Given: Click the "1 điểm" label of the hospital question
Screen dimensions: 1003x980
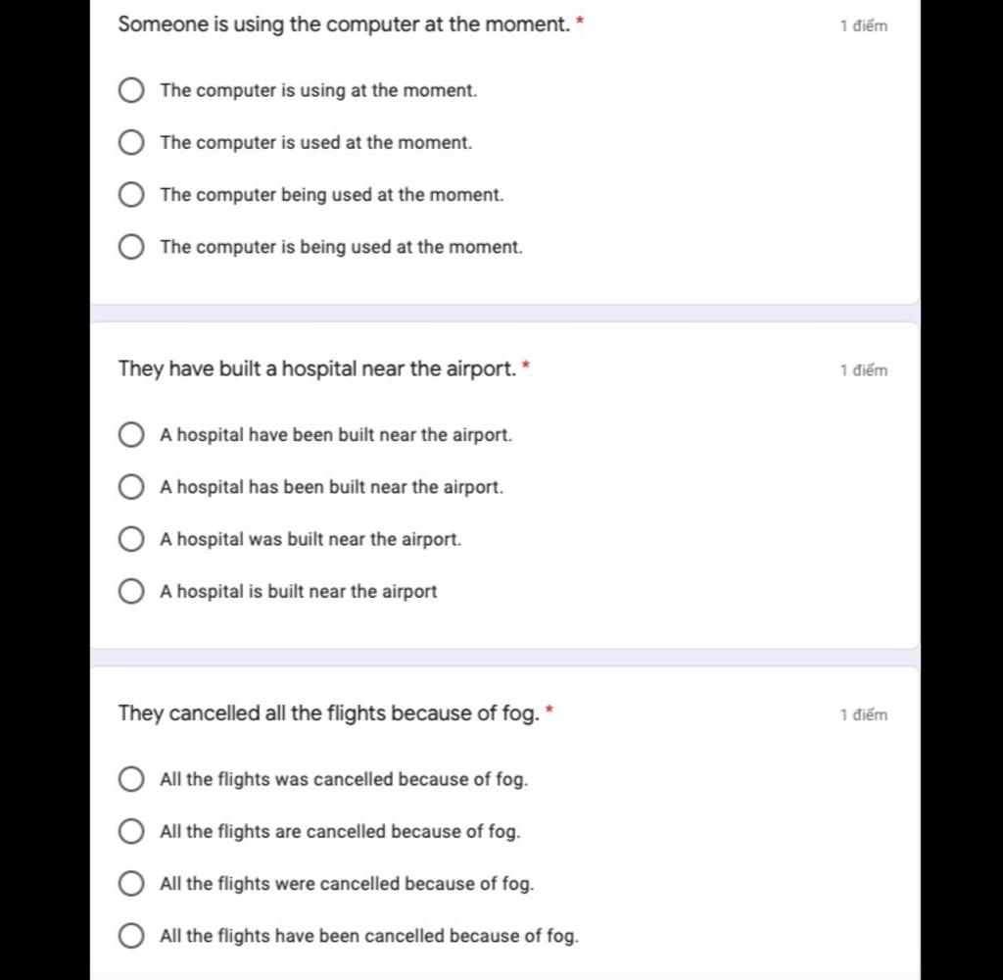Looking at the screenshot, I should coord(864,370).
